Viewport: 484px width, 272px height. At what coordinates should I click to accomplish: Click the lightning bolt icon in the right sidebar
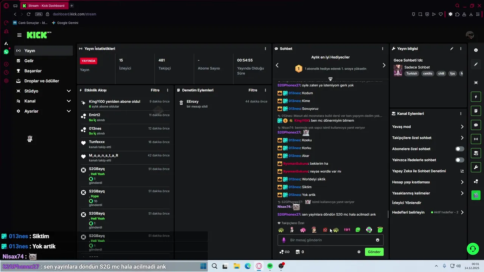pyautogui.click(x=476, y=97)
